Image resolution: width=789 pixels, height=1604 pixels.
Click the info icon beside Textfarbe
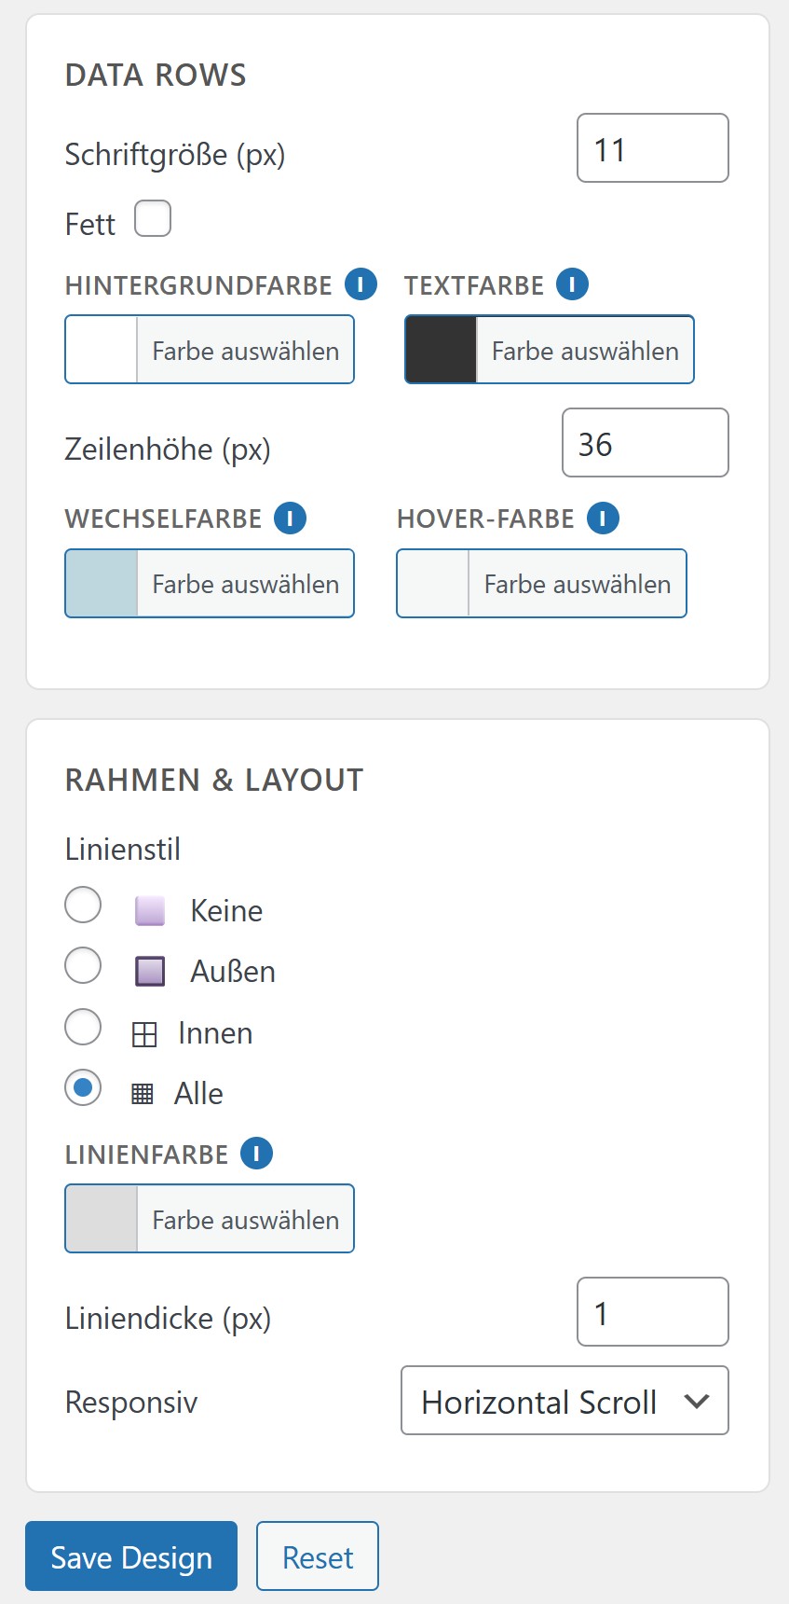(572, 284)
